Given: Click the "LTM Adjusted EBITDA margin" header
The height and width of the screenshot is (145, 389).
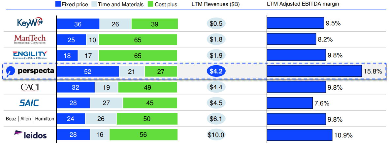Looking at the screenshot, I should coord(303,4).
